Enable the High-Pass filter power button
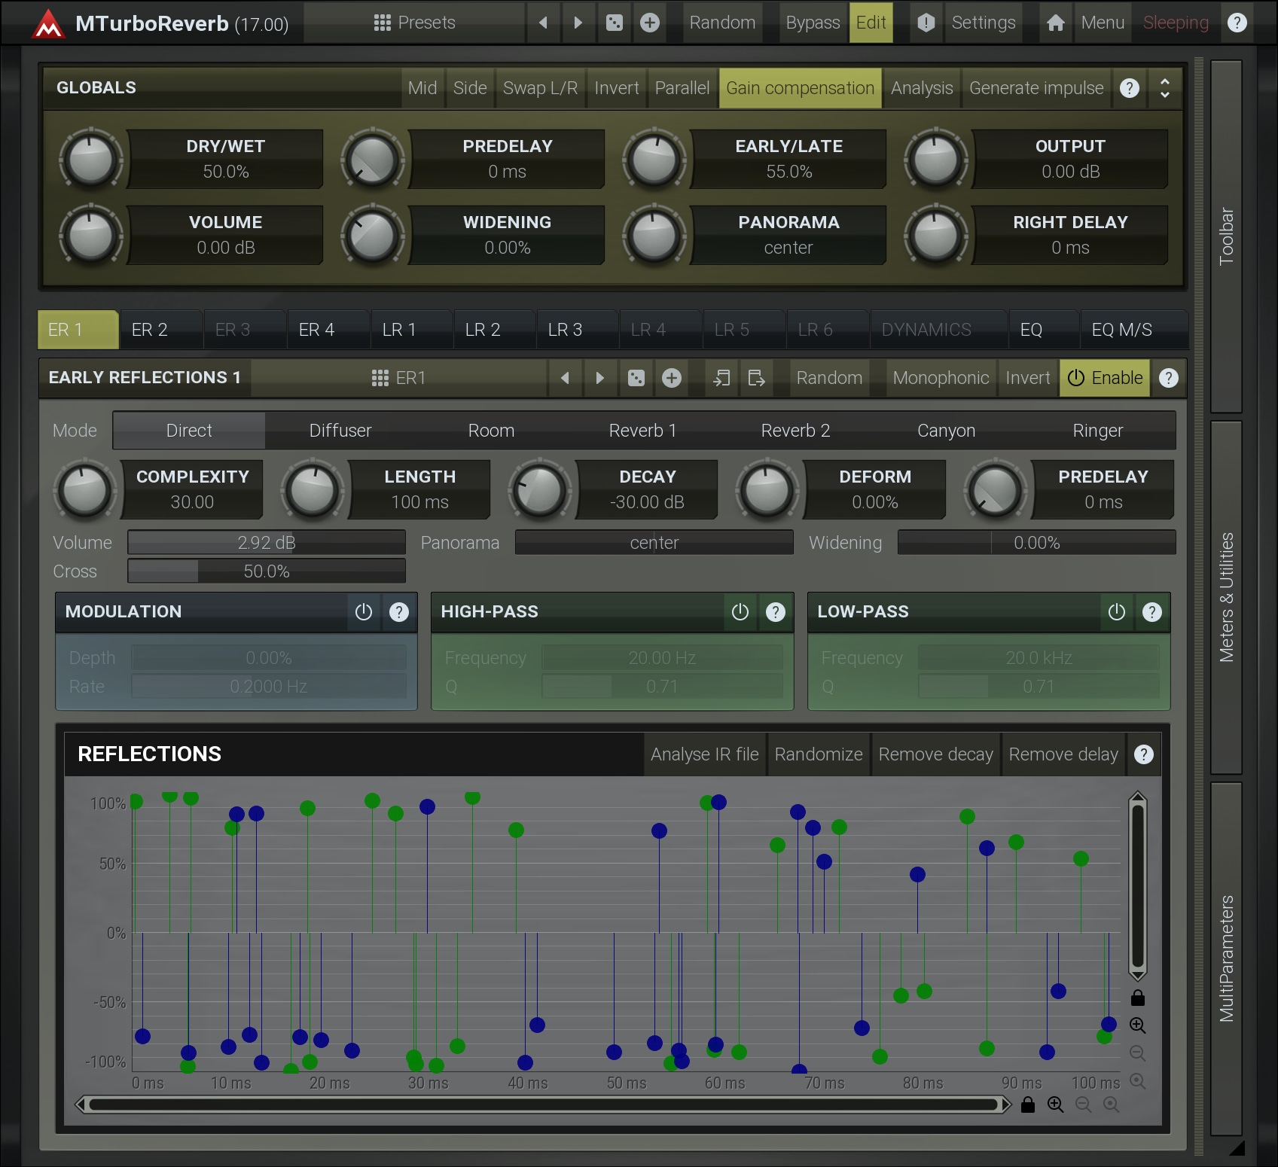The width and height of the screenshot is (1278, 1167). click(x=740, y=612)
